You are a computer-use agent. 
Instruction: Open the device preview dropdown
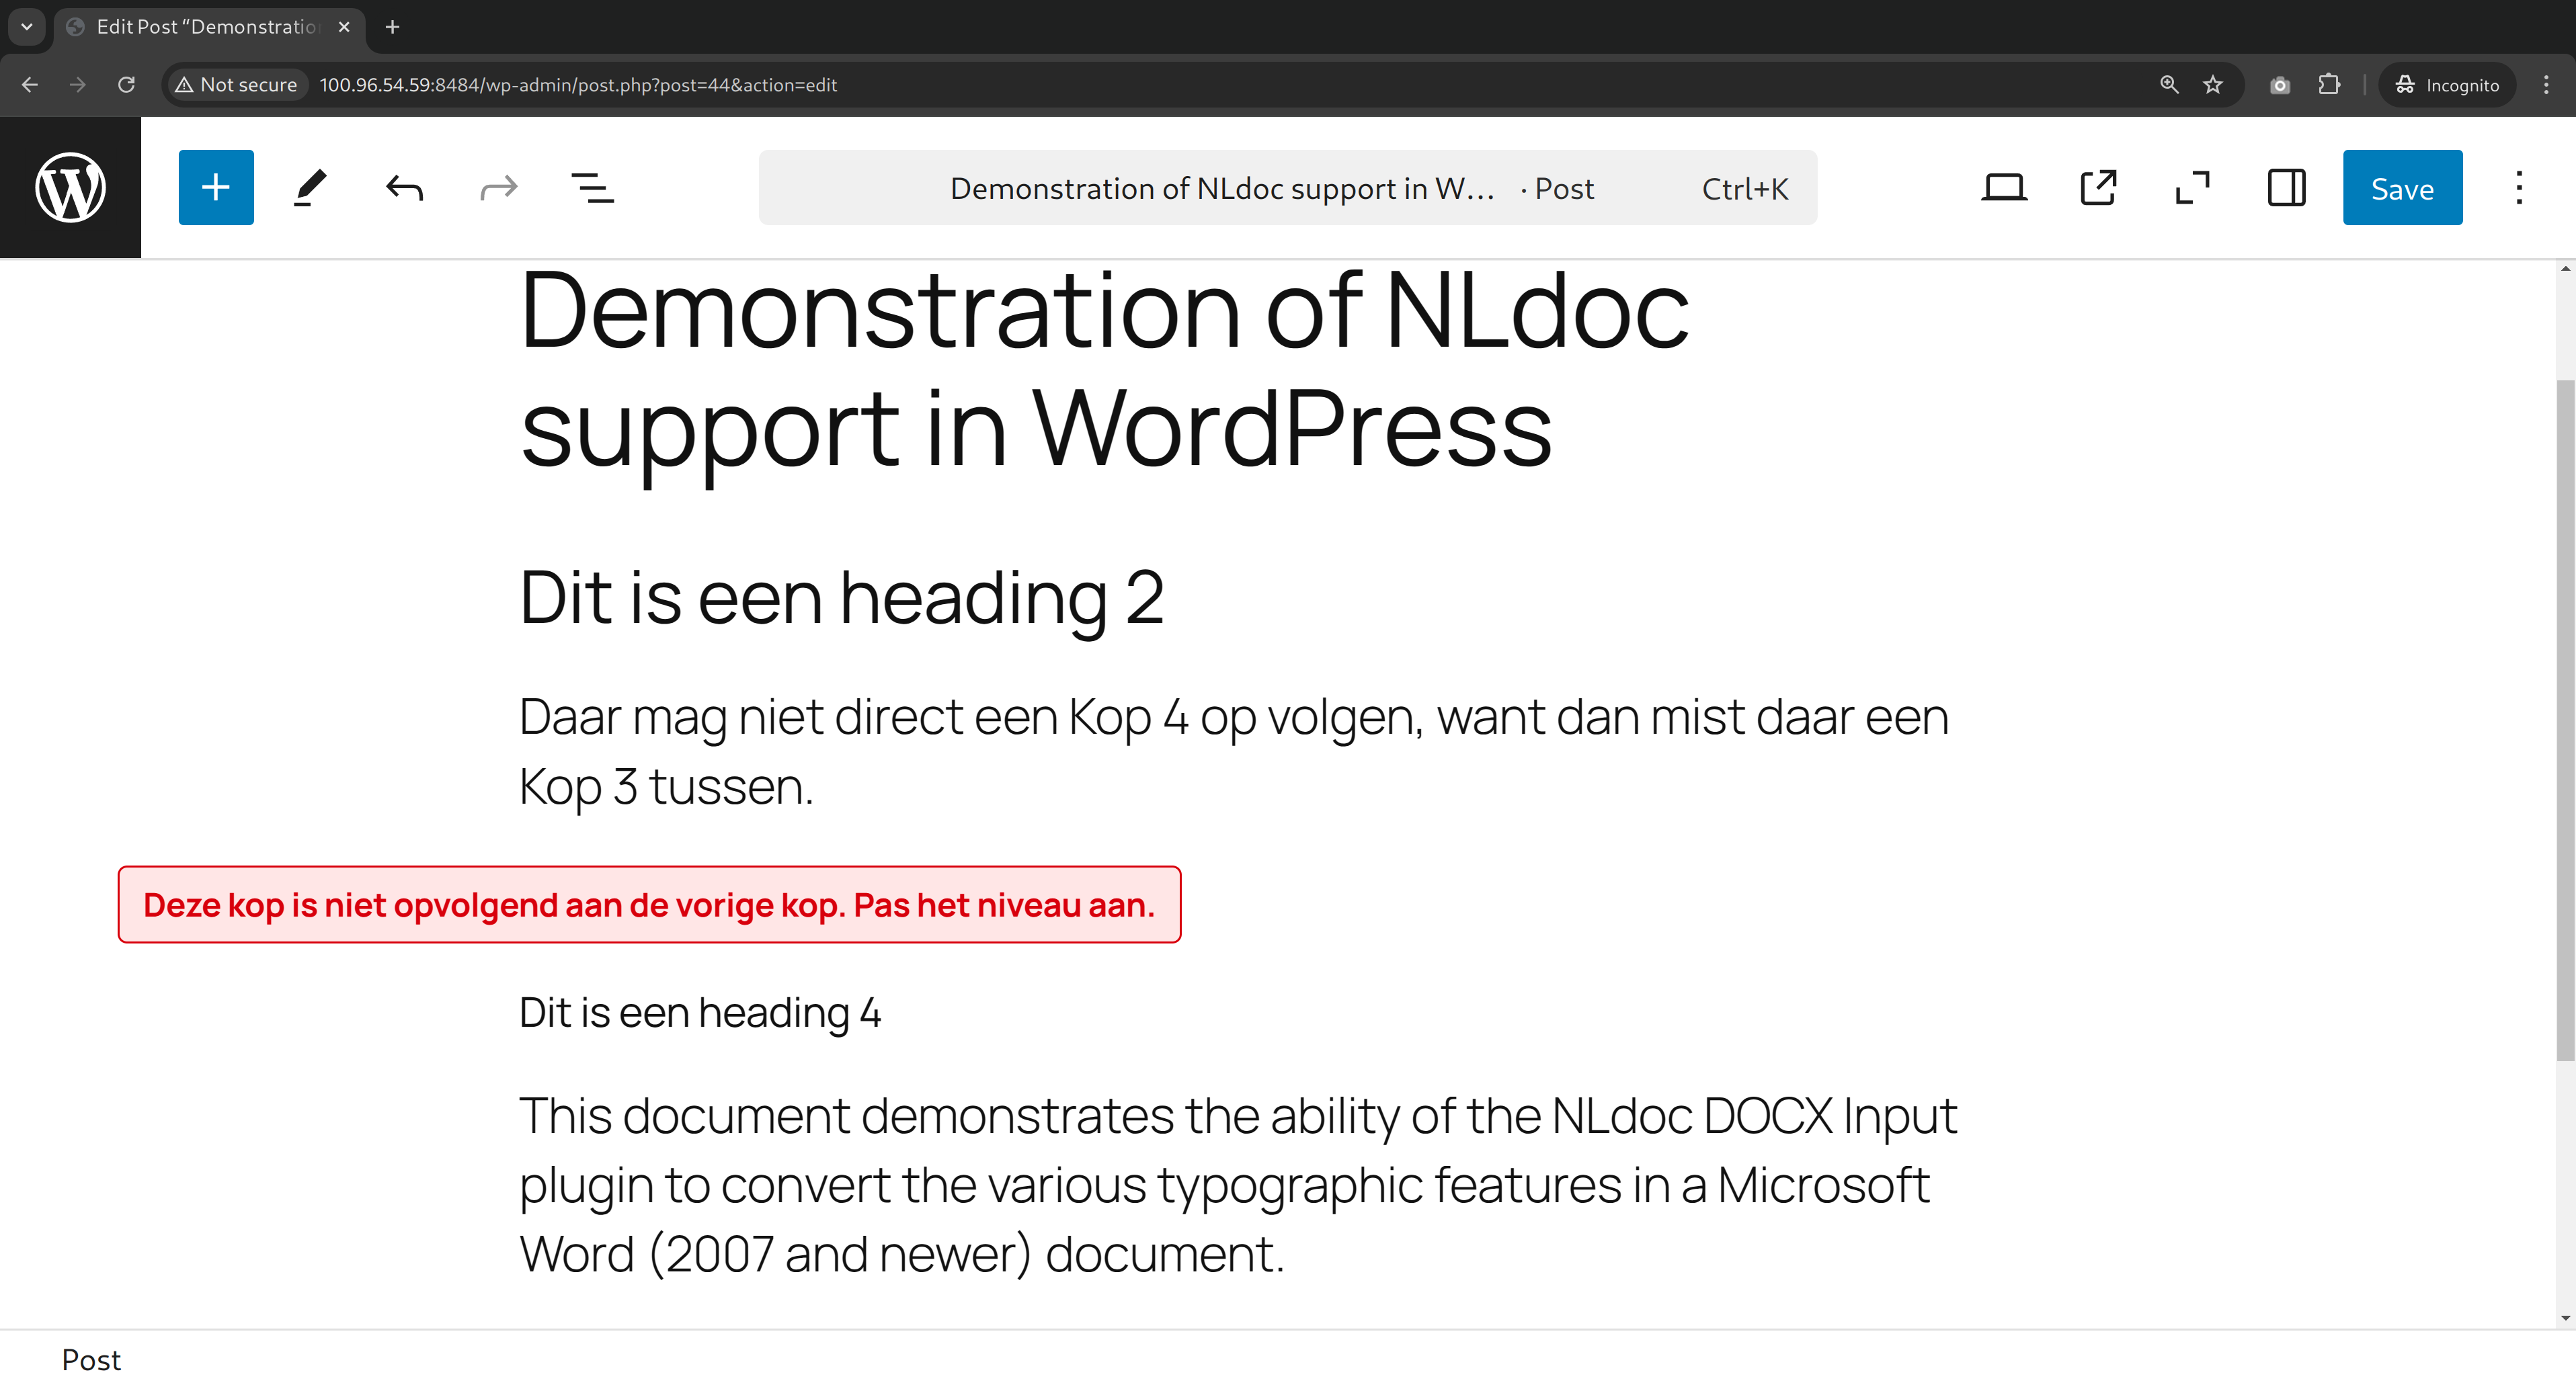click(2004, 187)
